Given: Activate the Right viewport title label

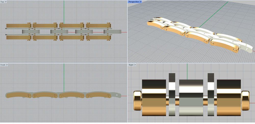Looking at the screenshot, I should 131,65.
